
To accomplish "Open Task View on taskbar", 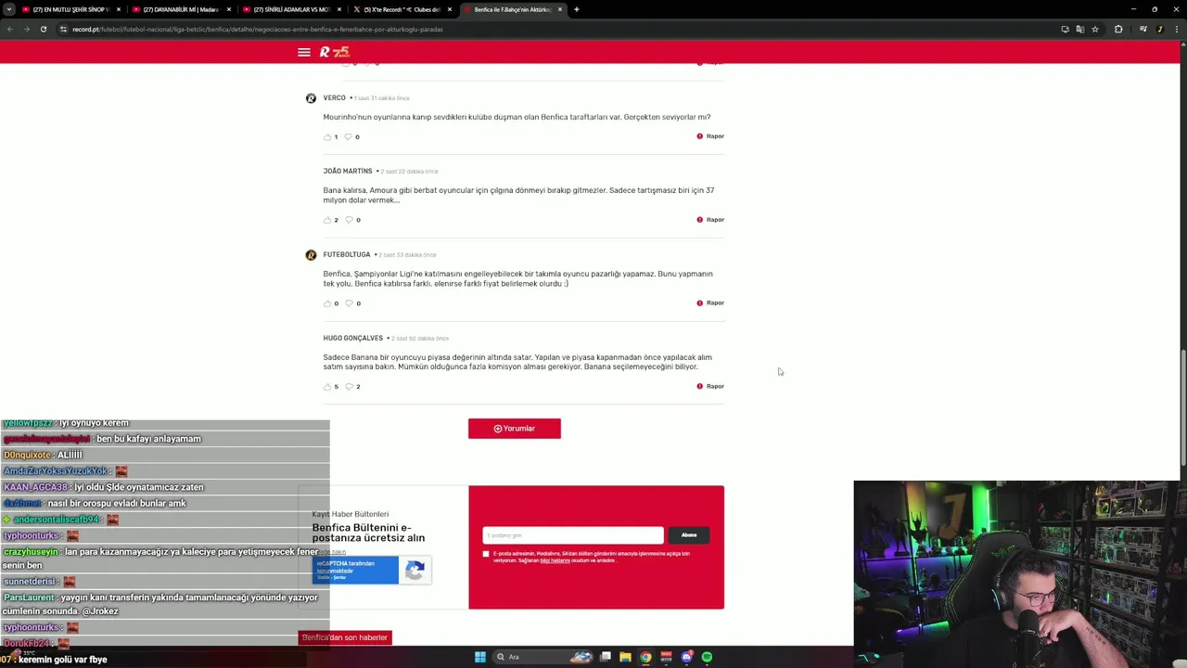I will [606, 657].
